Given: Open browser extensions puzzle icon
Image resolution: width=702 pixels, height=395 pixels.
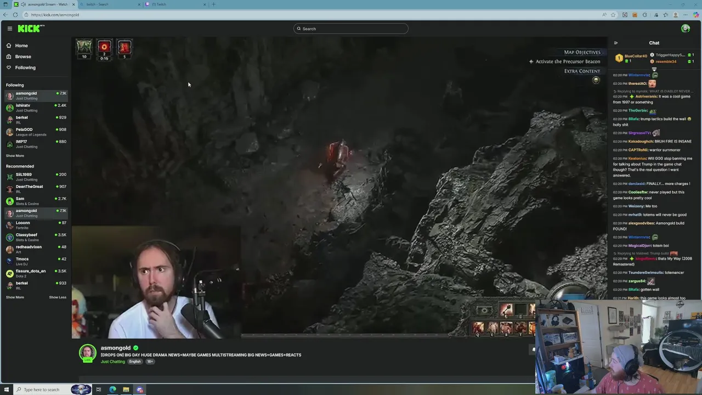Looking at the screenshot, I should pyautogui.click(x=645, y=15).
